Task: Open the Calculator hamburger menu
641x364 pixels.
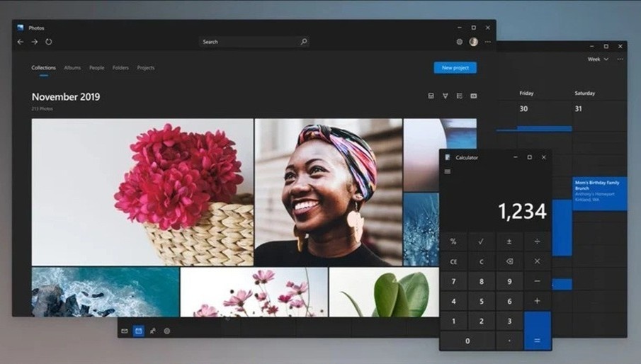Action: 447,171
